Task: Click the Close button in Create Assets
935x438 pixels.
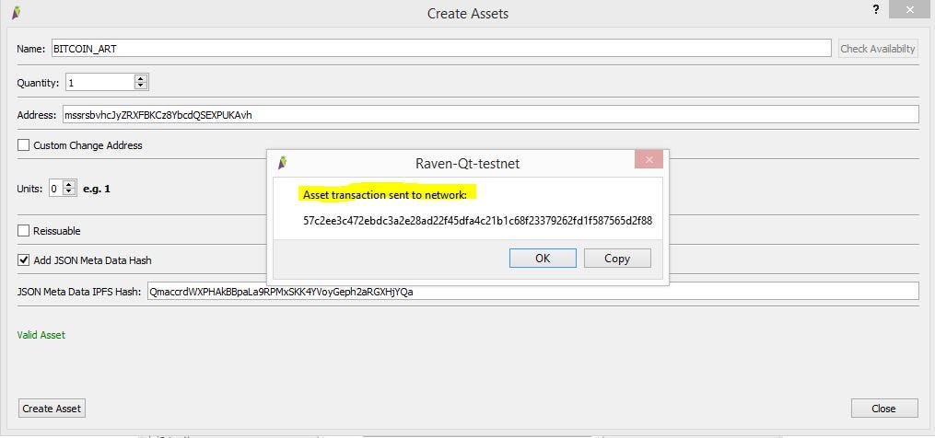Action: 883,409
